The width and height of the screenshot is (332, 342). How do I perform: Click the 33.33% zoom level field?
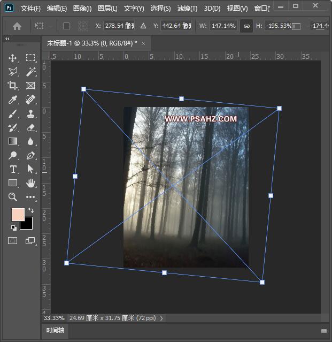click(54, 318)
